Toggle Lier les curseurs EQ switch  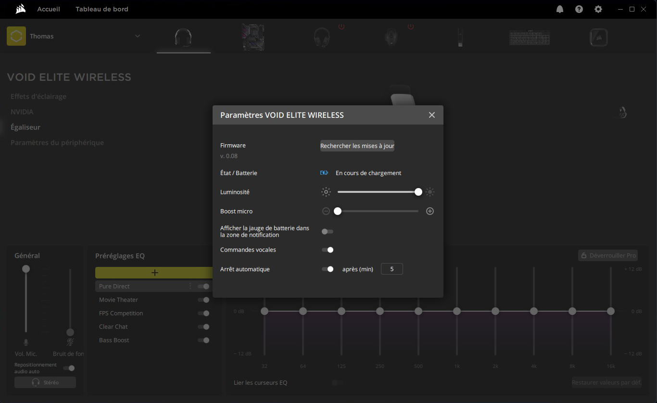click(338, 383)
